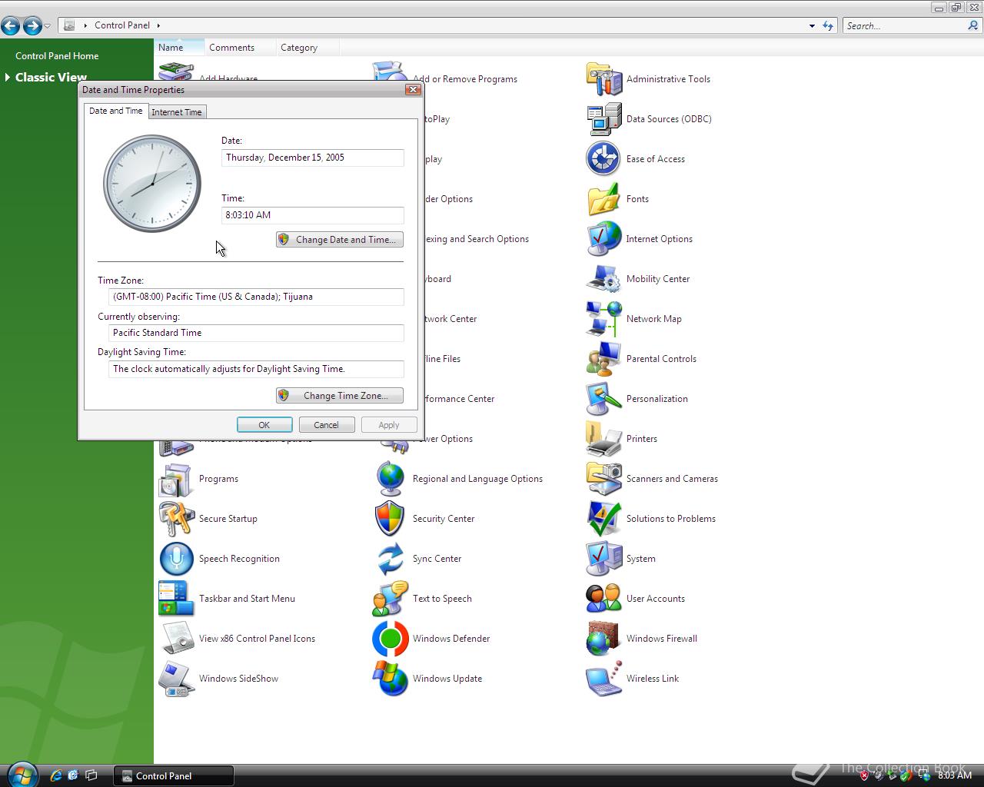
Task: Open the Internet Options icon
Action: 603,238
